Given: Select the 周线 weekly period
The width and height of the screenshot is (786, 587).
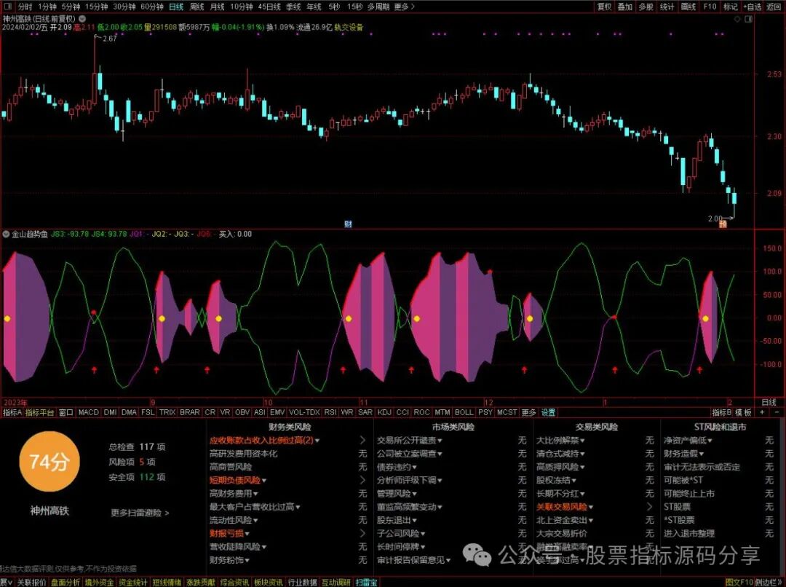Looking at the screenshot, I should point(196,7).
